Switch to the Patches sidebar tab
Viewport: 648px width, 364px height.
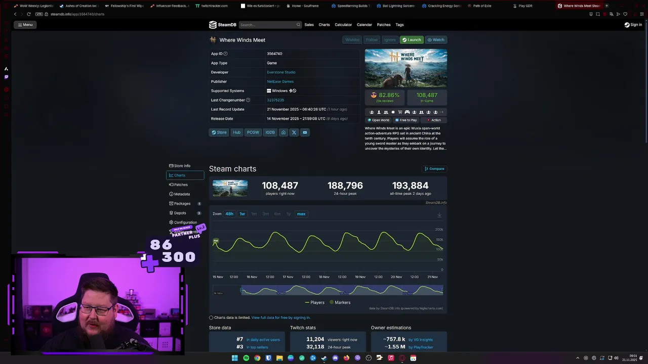pyautogui.click(x=185, y=185)
